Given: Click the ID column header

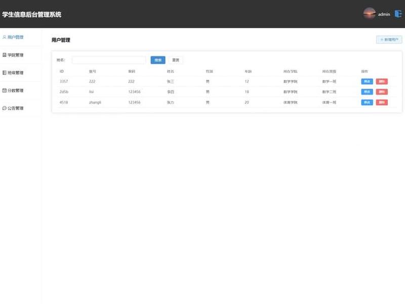Looking at the screenshot, I should pyautogui.click(x=62, y=71).
